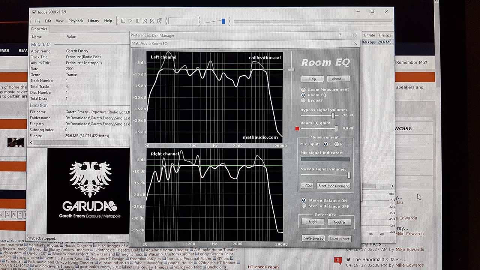Screen dimensions: 480x270
Task: Select the File path row
Action: click(x=79, y=124)
